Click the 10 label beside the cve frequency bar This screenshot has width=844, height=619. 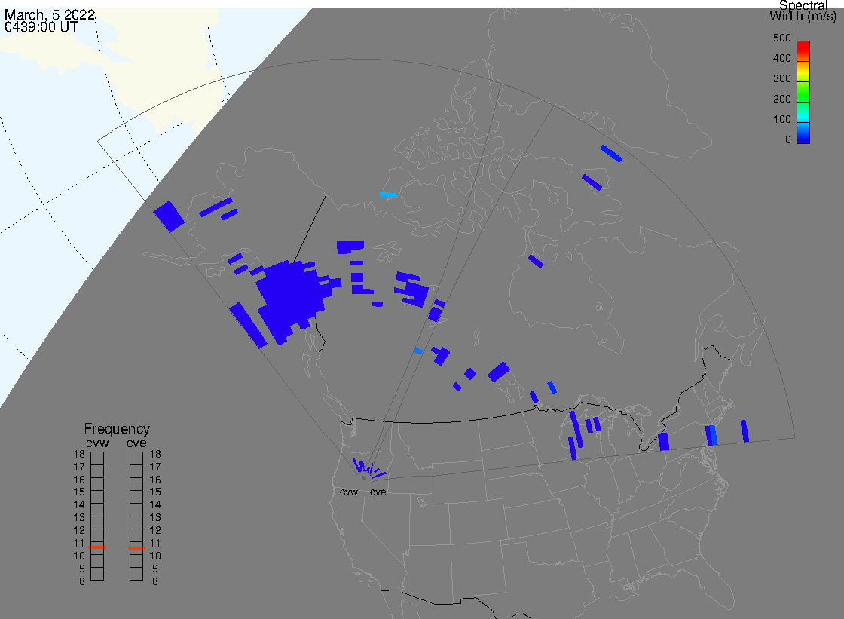point(155,556)
